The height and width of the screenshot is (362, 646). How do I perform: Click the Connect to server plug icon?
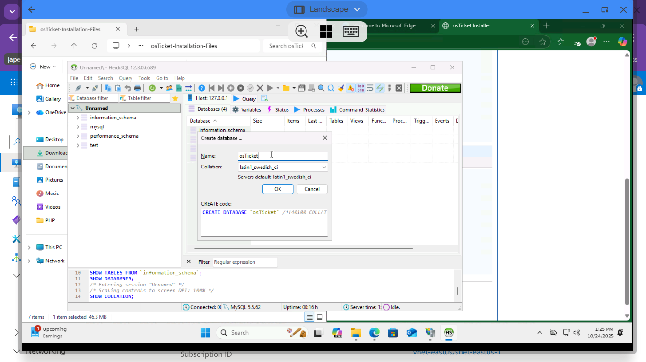tap(79, 88)
